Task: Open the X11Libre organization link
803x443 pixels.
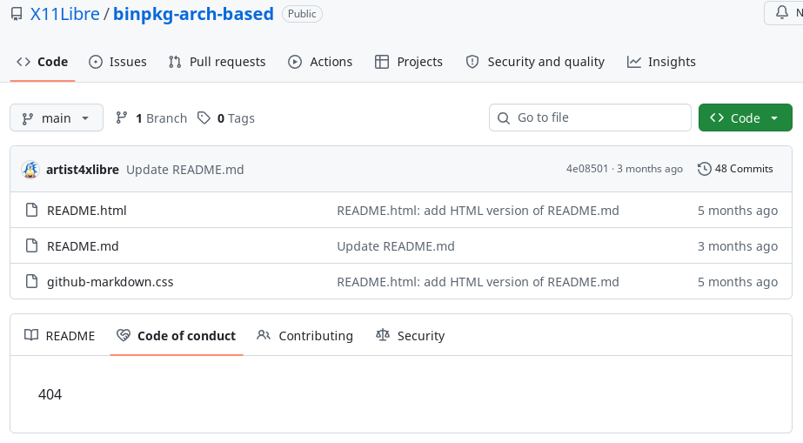Action: [x=64, y=14]
